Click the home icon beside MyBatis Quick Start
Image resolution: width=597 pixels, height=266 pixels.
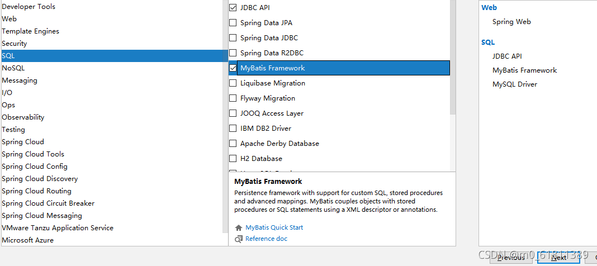[239, 227]
